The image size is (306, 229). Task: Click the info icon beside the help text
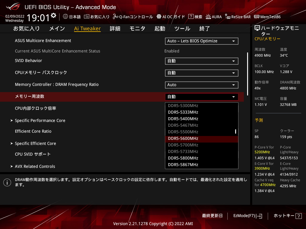(7, 182)
